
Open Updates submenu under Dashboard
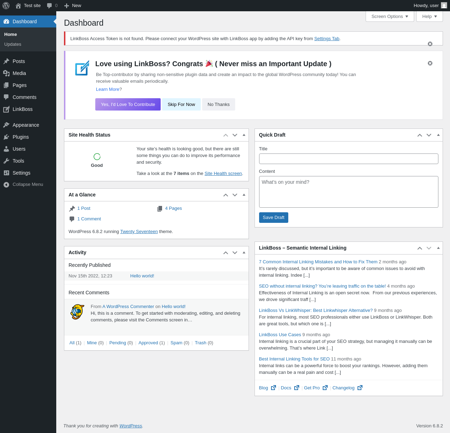click(13, 44)
